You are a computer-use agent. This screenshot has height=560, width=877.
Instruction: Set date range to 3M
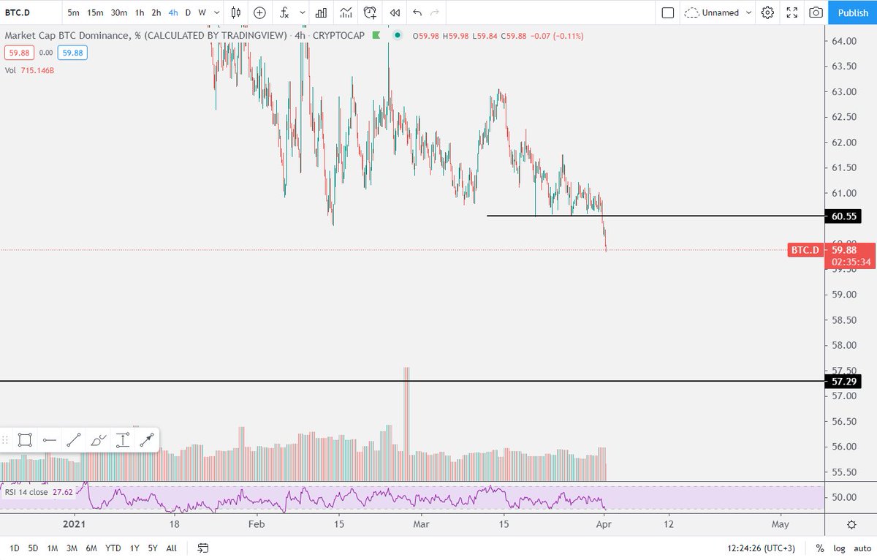(72, 548)
